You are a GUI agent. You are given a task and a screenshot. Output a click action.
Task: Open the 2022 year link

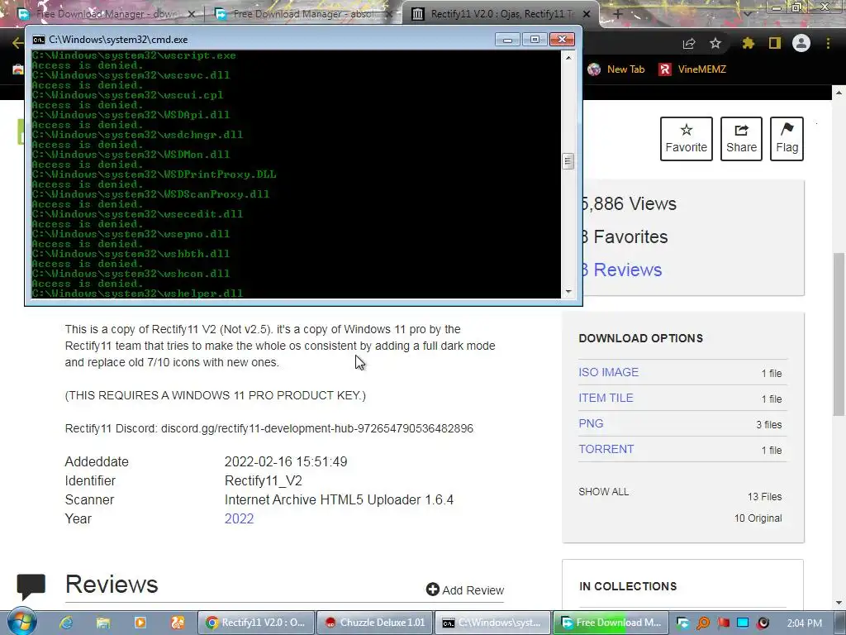[239, 518]
